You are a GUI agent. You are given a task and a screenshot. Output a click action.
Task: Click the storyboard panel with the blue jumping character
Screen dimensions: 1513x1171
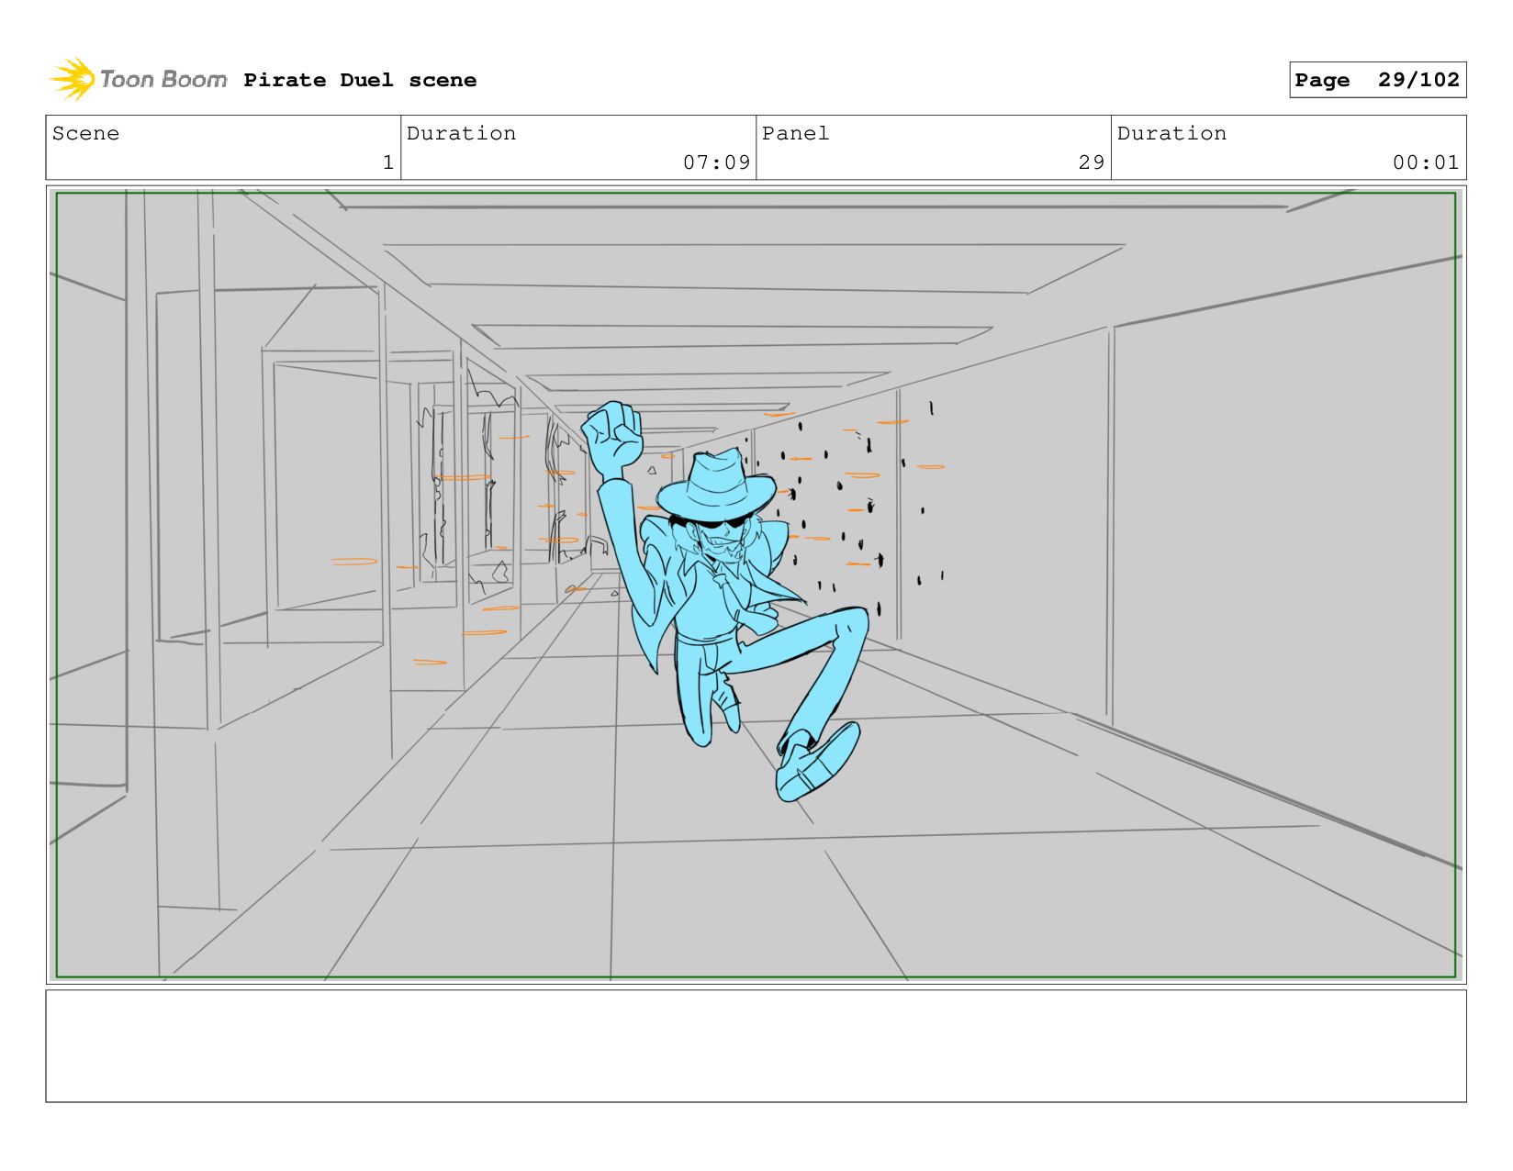tap(756, 585)
